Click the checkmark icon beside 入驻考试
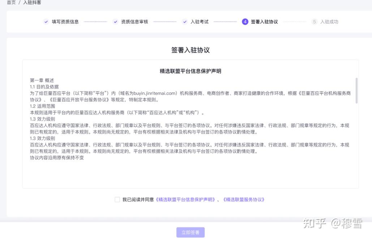This screenshot has width=372, height=239. 185,22
